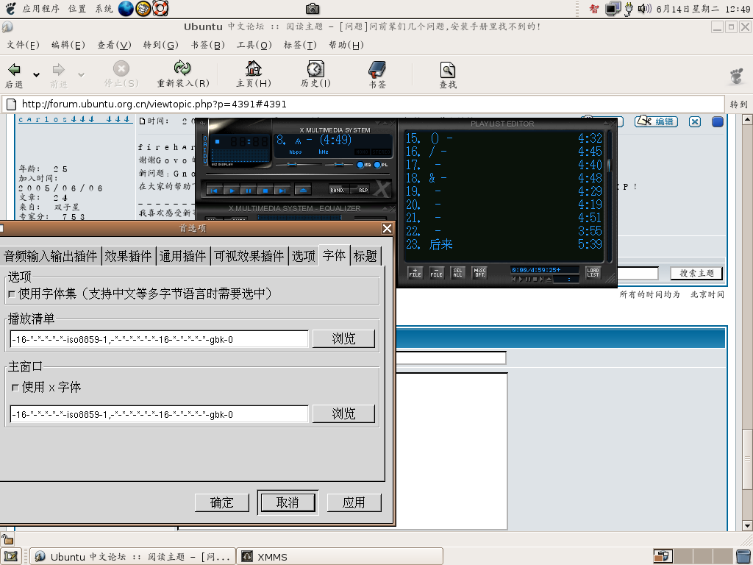This screenshot has height=565, width=753.
Task: Go to homepage via 主页 house icon
Action: 253,68
